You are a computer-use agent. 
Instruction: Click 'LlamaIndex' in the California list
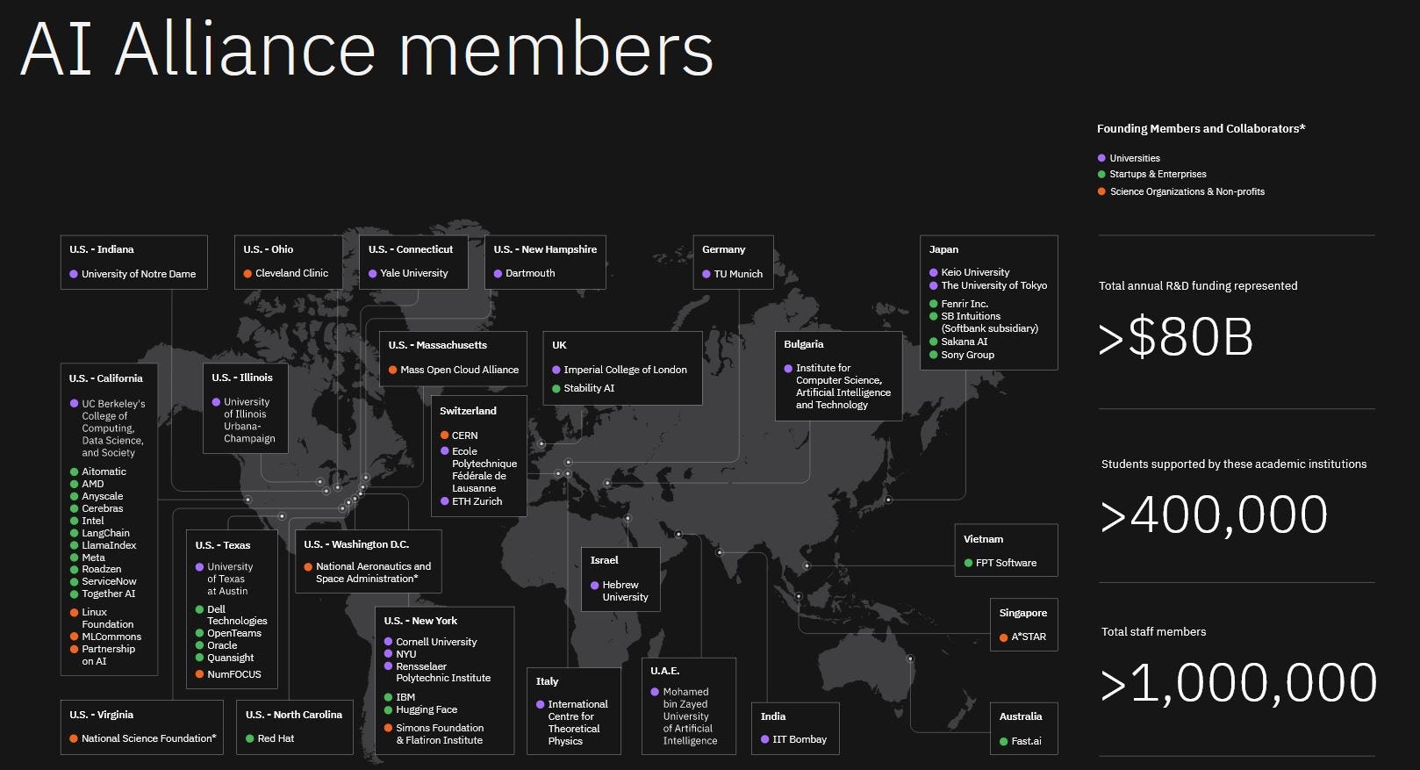[110, 545]
